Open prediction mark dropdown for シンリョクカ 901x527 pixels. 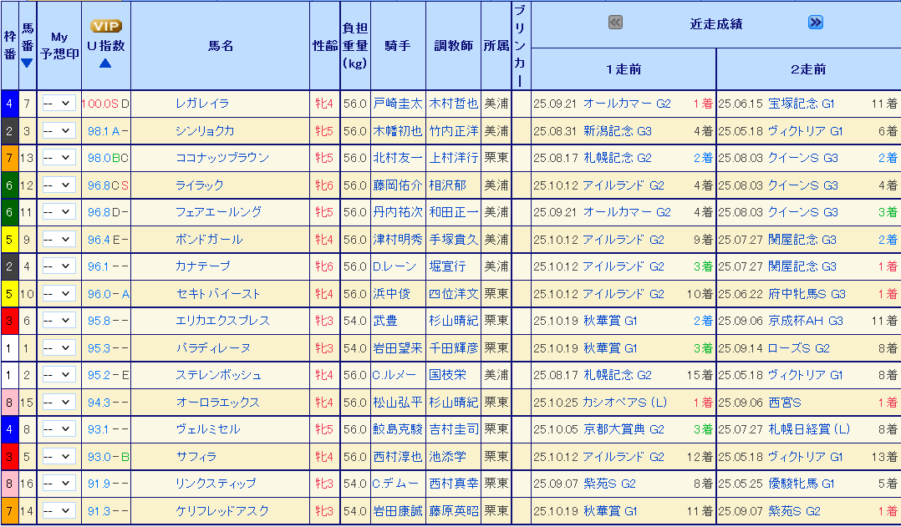[59, 131]
